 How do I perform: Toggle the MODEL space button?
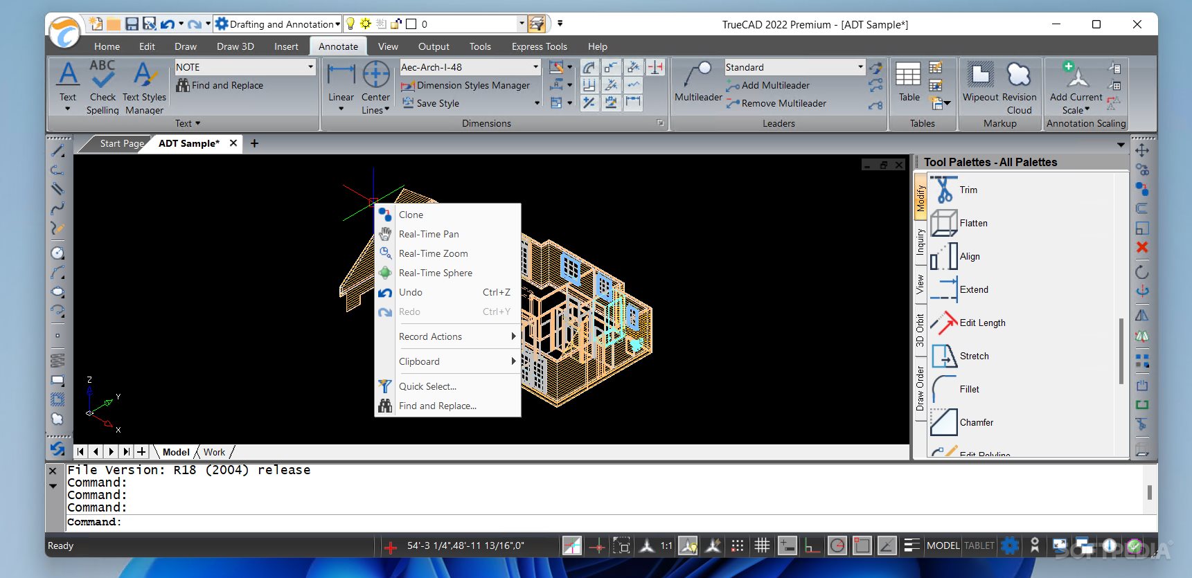(943, 545)
